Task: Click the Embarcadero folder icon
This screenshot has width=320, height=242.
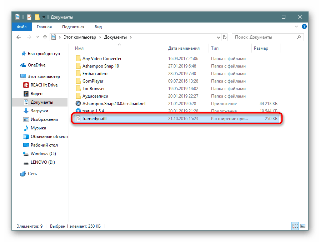Action: 78,74
